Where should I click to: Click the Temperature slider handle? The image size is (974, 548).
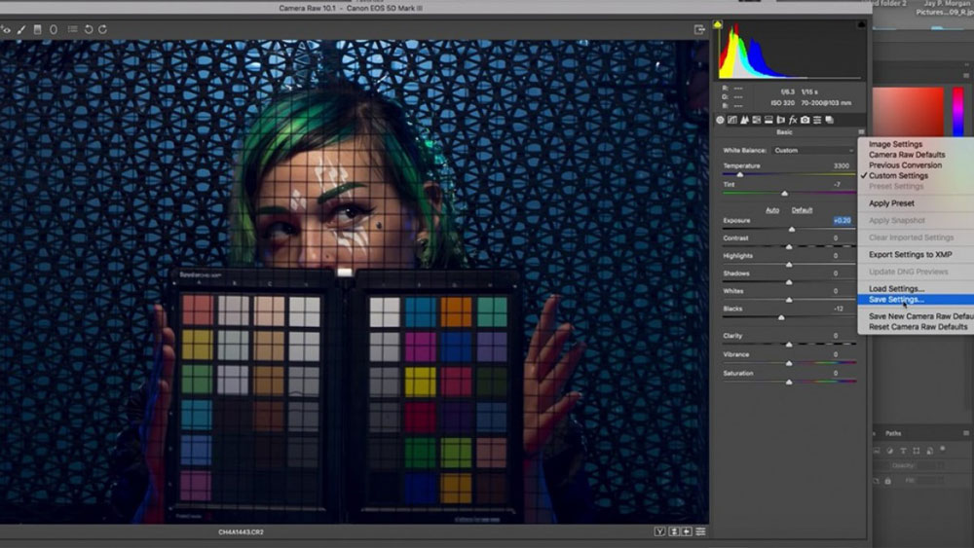739,174
